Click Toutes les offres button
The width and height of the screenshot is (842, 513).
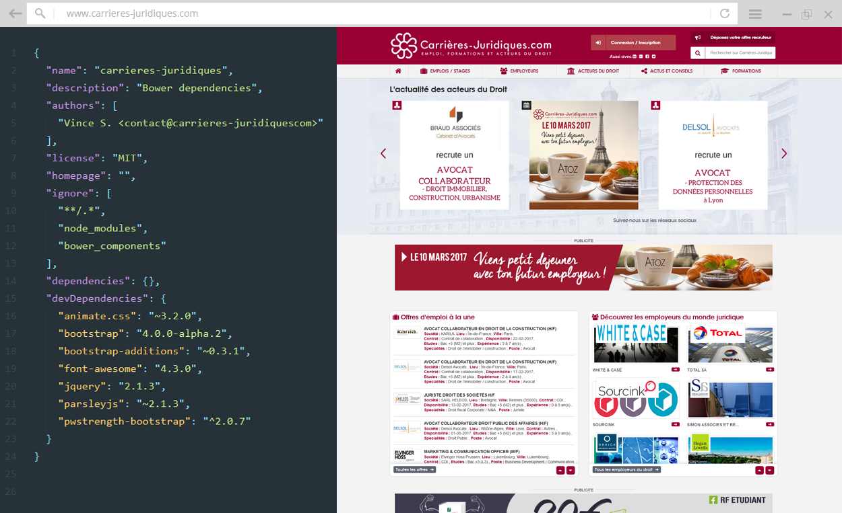pyautogui.click(x=415, y=469)
